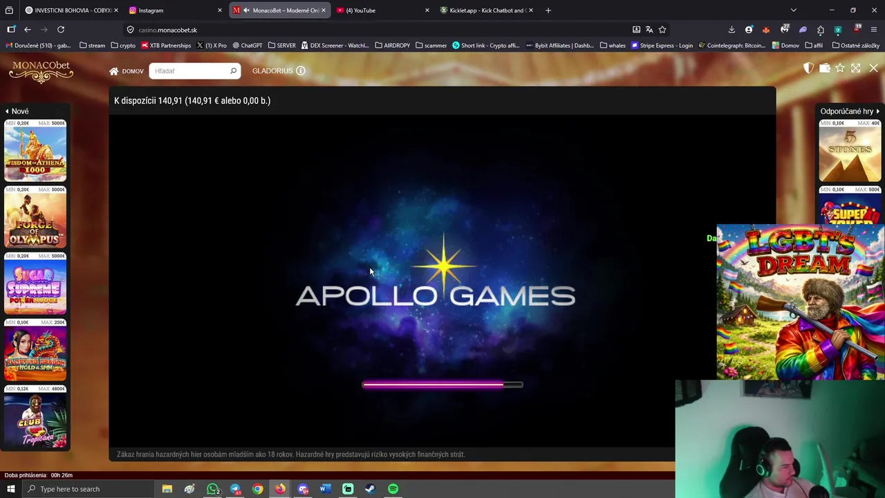Open the crypto bookmarks folder
The width and height of the screenshot is (885, 498).
[123, 46]
